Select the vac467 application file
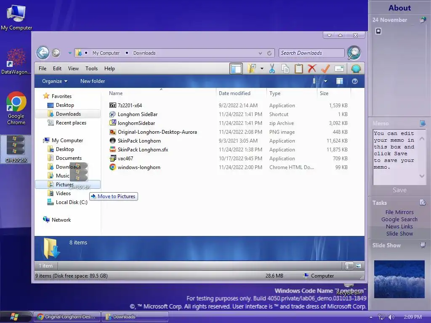431x323 pixels. [x=125, y=159]
